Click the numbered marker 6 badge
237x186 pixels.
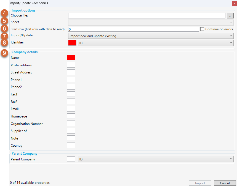(x=4, y=29)
